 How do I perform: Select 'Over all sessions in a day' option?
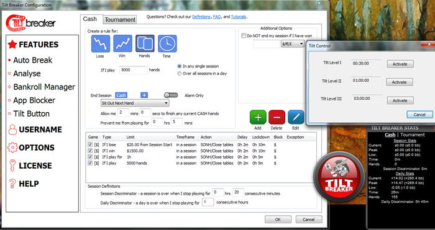coord(179,74)
